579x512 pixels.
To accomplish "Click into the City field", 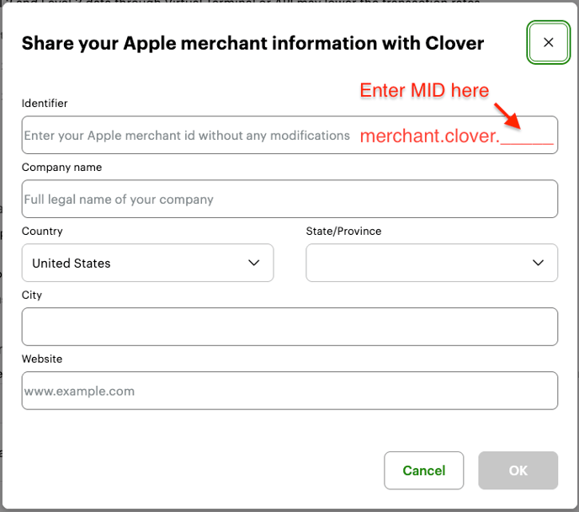I will [289, 327].
